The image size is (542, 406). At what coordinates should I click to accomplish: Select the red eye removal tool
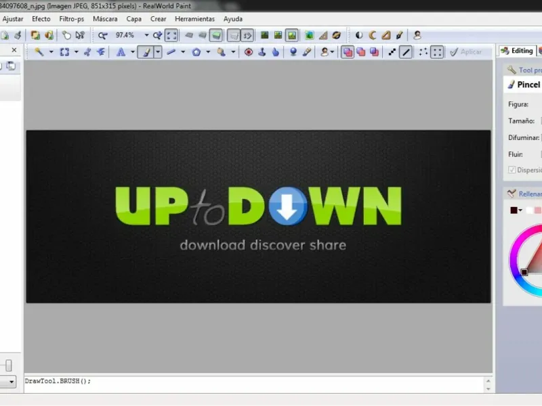pos(249,52)
